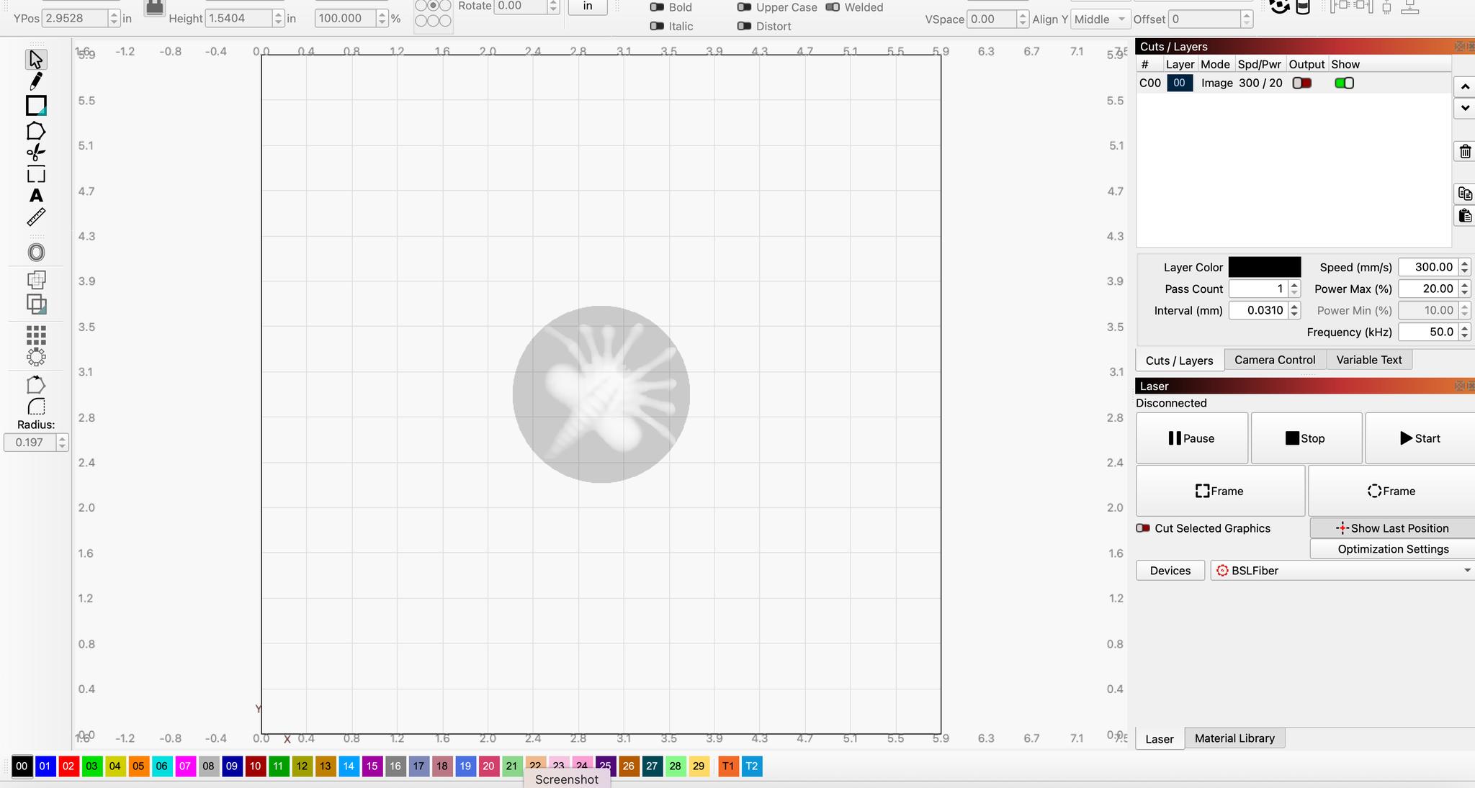Select the Cuts / Layers tab
The height and width of the screenshot is (788, 1475).
1180,361
